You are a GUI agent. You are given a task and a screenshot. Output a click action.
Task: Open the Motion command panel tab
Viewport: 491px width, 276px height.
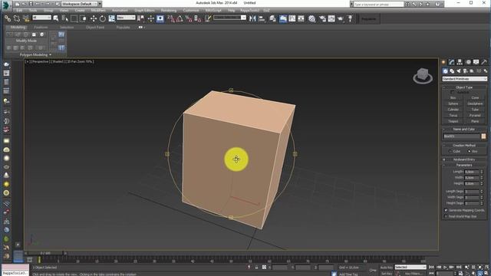(x=468, y=62)
